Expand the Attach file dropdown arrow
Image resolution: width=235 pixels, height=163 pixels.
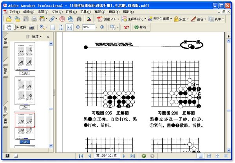56,19
